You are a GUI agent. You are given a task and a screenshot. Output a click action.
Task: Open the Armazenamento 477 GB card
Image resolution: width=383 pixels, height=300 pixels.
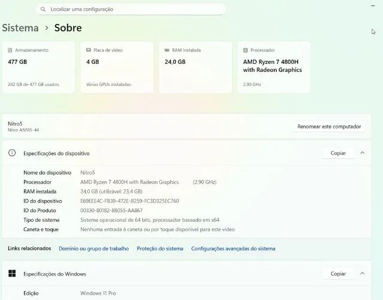click(x=38, y=68)
